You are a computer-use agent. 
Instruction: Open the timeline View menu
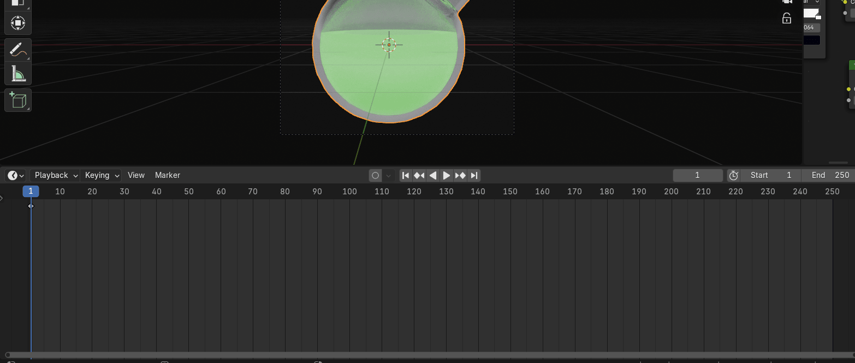pyautogui.click(x=136, y=175)
